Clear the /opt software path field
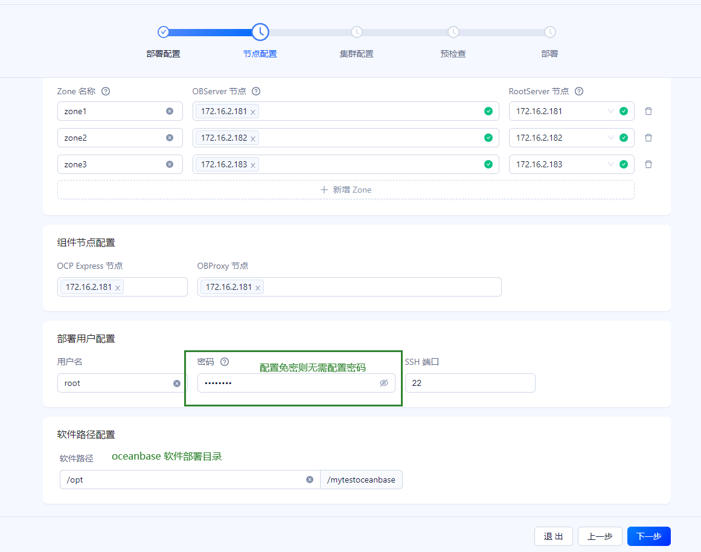This screenshot has height=552, width=701. click(x=309, y=480)
